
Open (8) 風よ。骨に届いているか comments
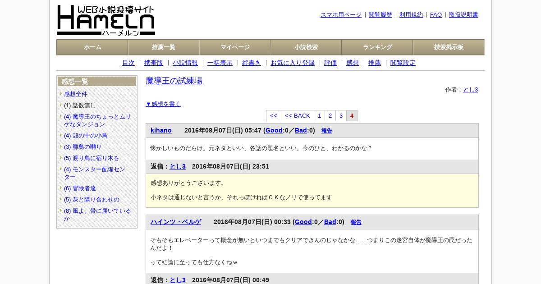(x=97, y=215)
